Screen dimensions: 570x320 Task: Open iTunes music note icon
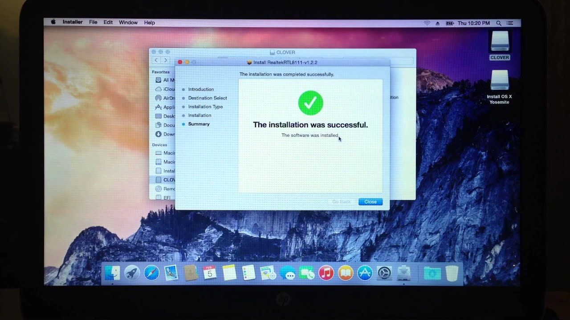tap(326, 273)
